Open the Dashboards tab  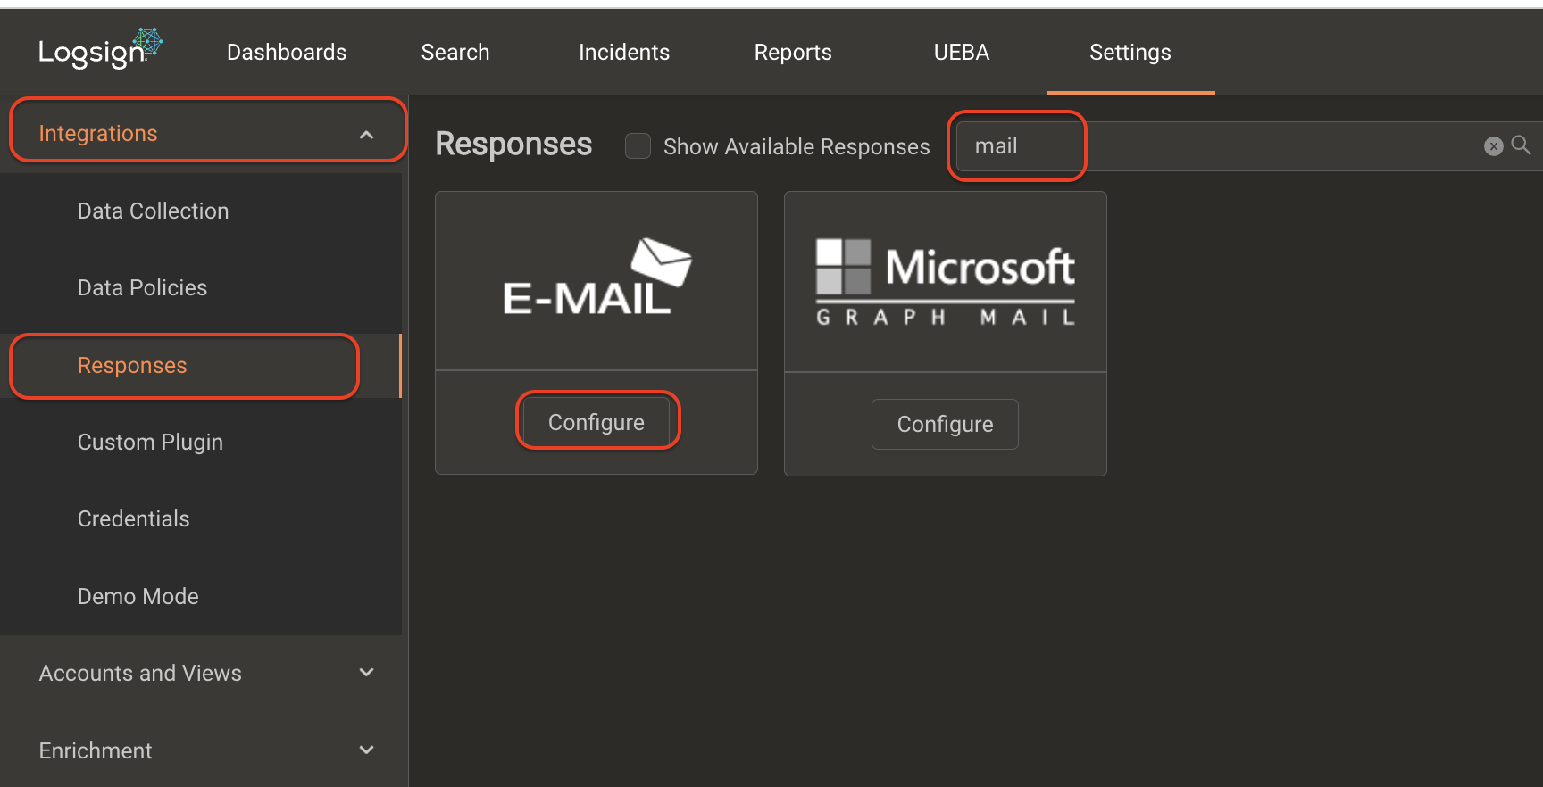287,53
